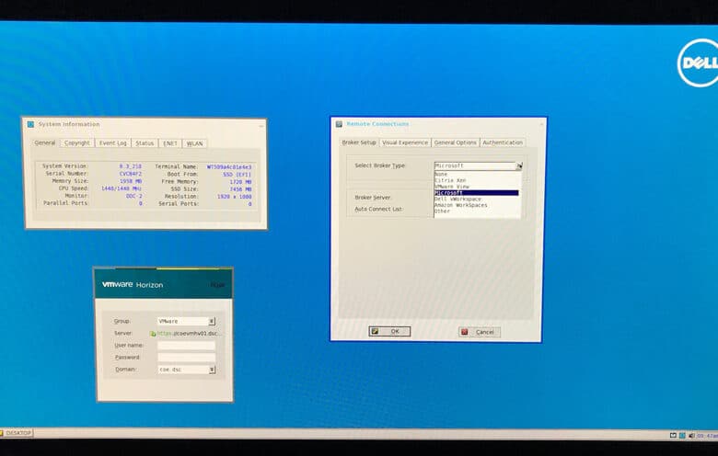The width and height of the screenshot is (718, 456).
Task: Click the Dell logo on the desktop
Action: (698, 63)
